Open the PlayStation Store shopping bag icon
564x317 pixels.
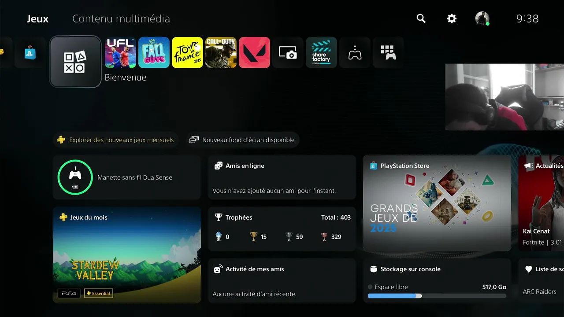[30, 53]
